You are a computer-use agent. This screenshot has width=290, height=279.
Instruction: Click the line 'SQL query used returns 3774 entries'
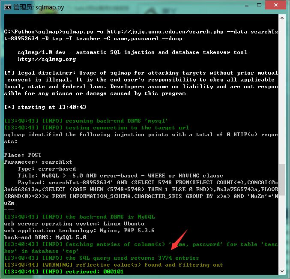(102, 258)
